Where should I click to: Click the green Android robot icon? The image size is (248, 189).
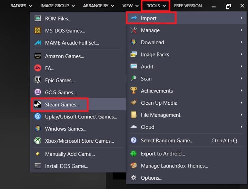pyautogui.click(x=133, y=153)
